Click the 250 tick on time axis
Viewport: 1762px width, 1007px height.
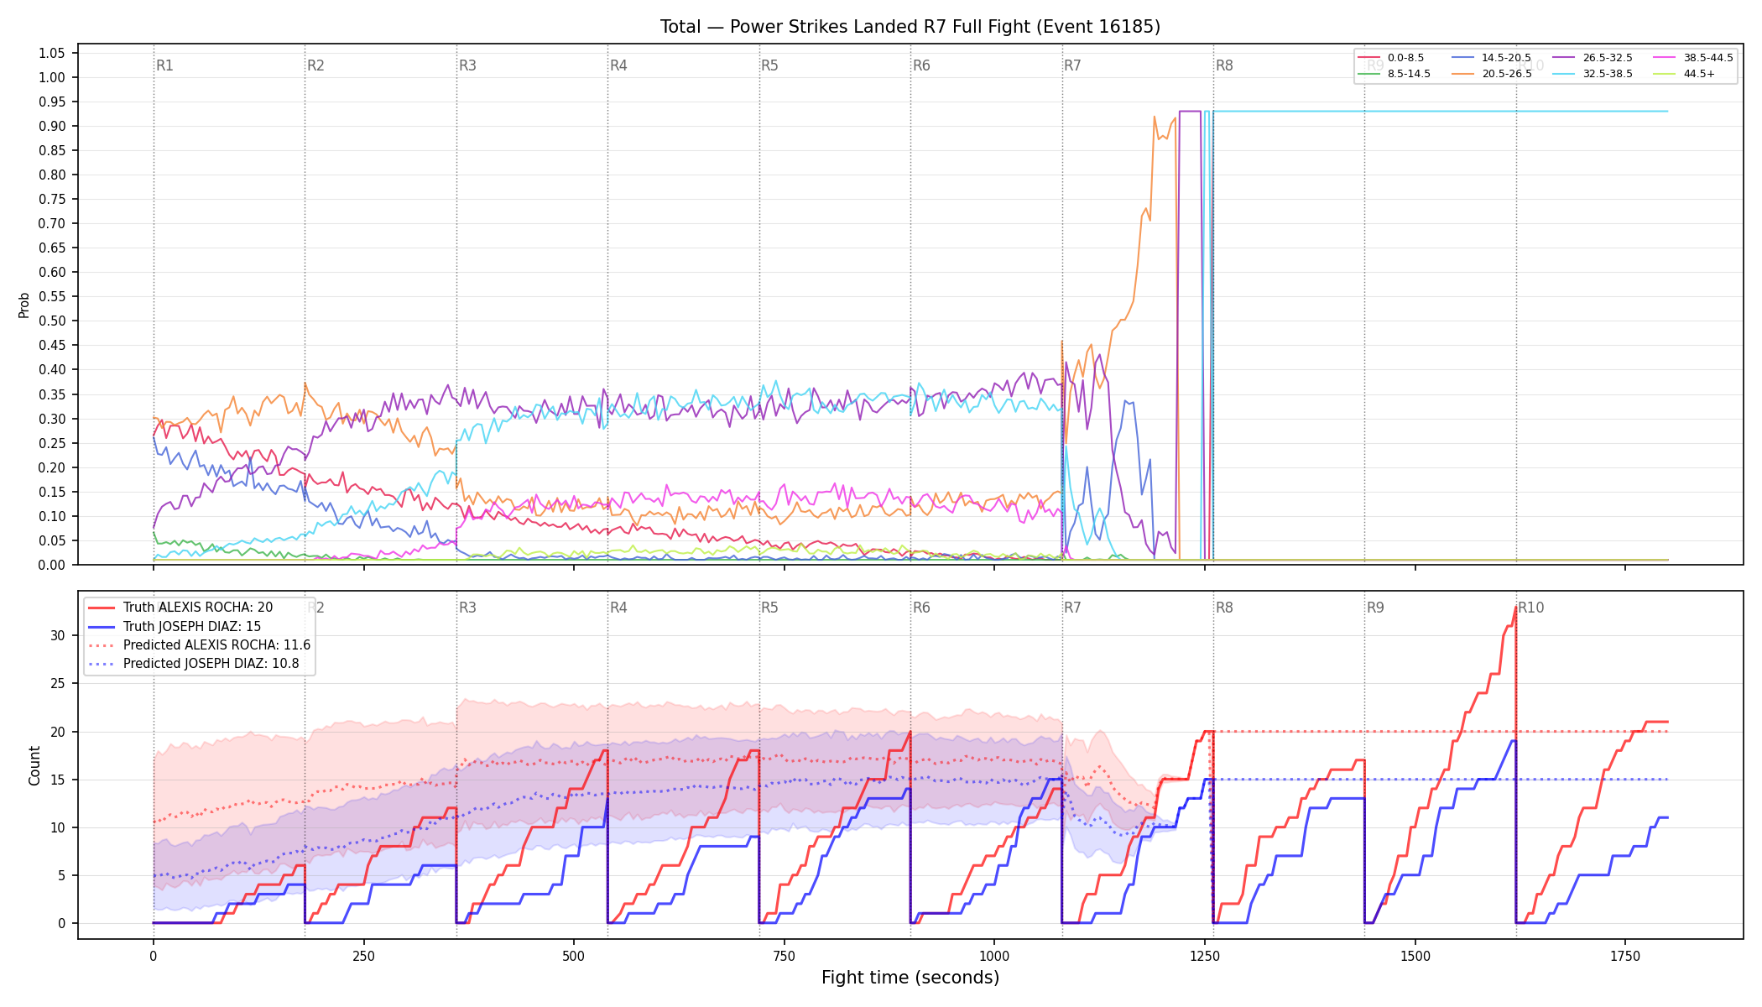pos(363,956)
